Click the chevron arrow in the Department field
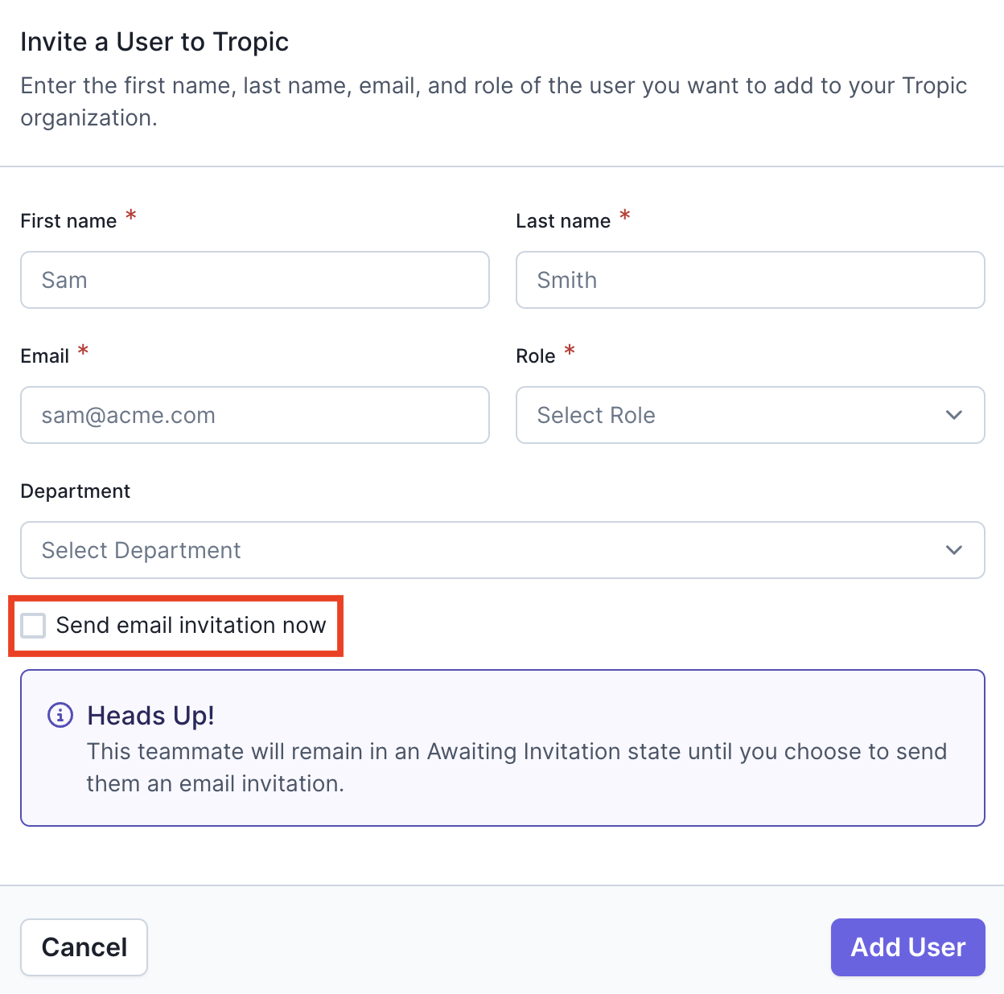 pos(954,550)
